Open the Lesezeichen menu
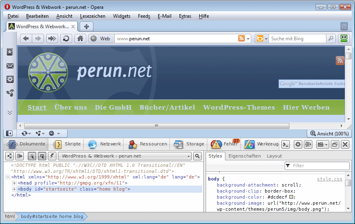 pyautogui.click(x=93, y=16)
